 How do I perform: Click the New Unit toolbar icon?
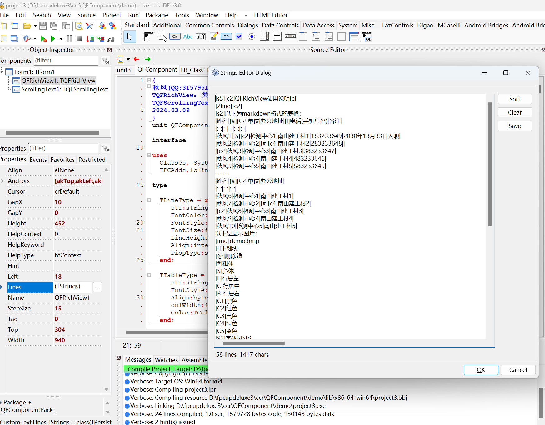tap(4, 26)
